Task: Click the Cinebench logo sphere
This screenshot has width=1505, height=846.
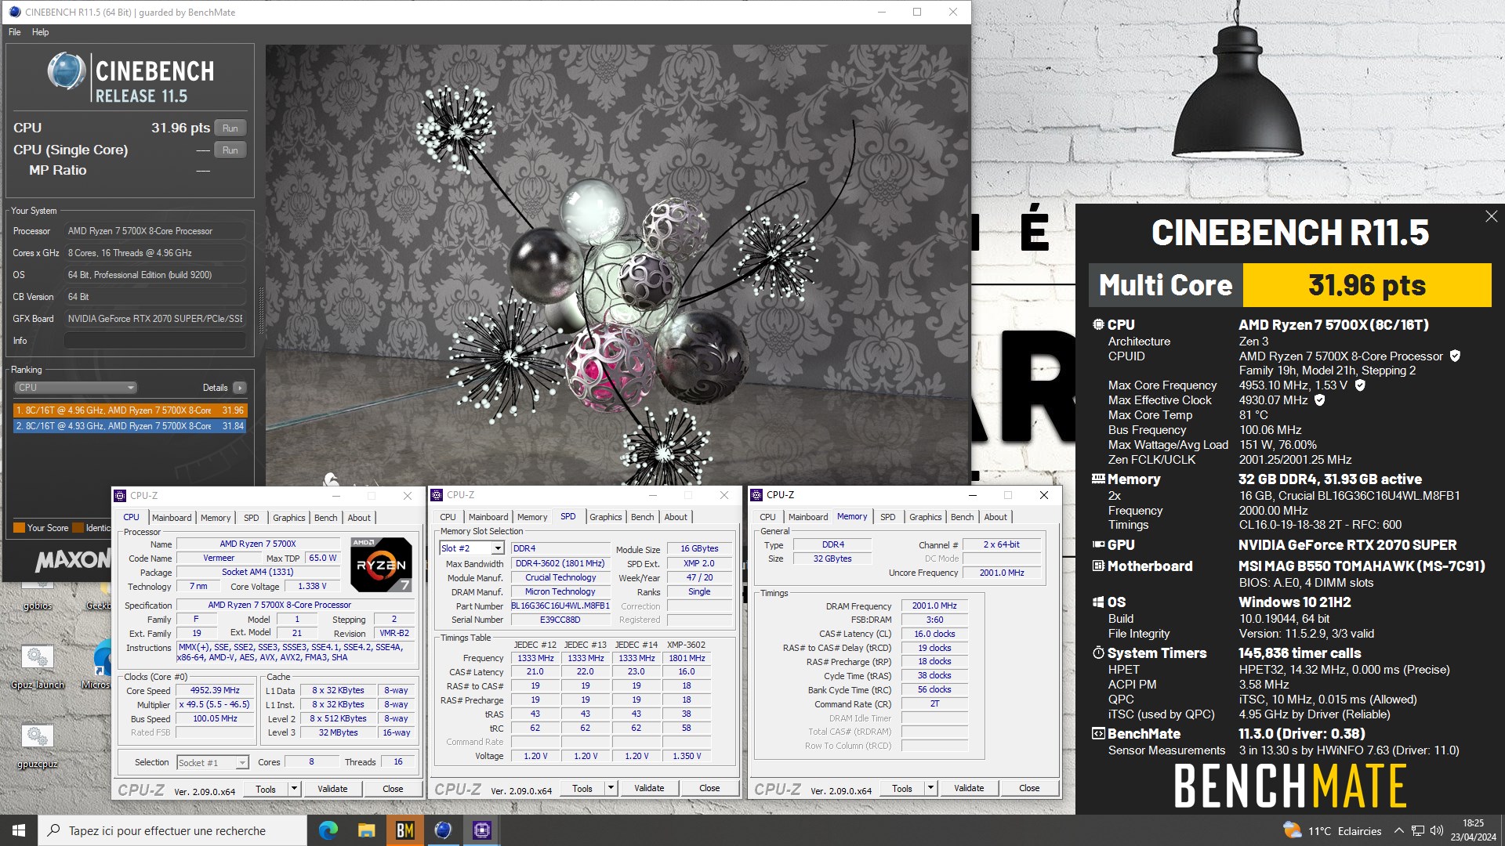Action: (x=67, y=72)
